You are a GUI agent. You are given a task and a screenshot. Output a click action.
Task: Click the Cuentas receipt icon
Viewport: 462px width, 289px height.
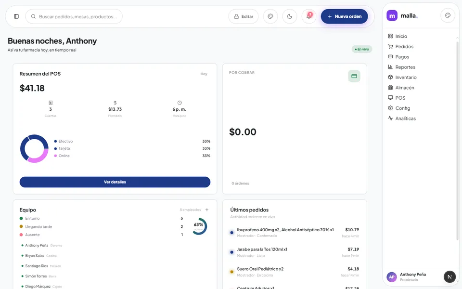click(x=51, y=103)
